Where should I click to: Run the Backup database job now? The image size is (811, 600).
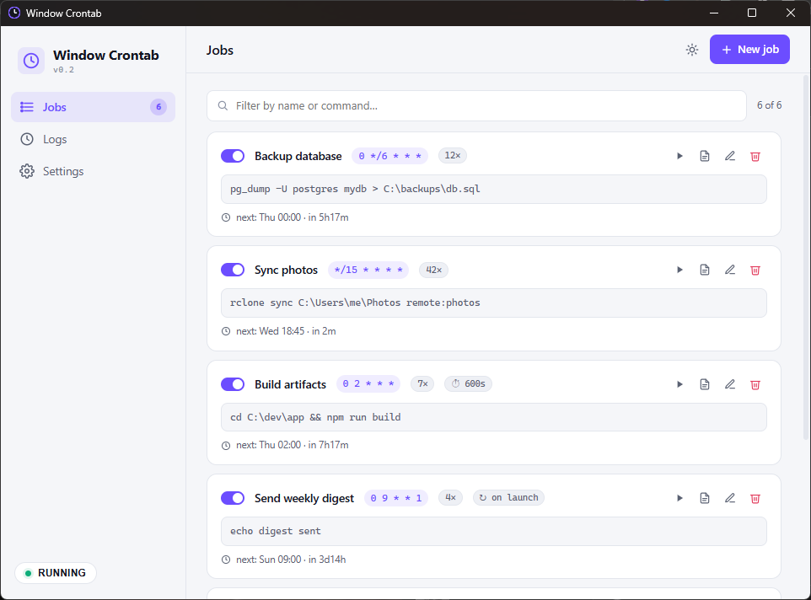pos(679,156)
